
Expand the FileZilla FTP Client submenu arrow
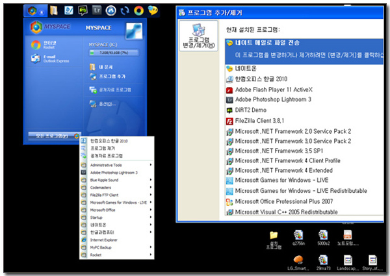[x=151, y=195]
